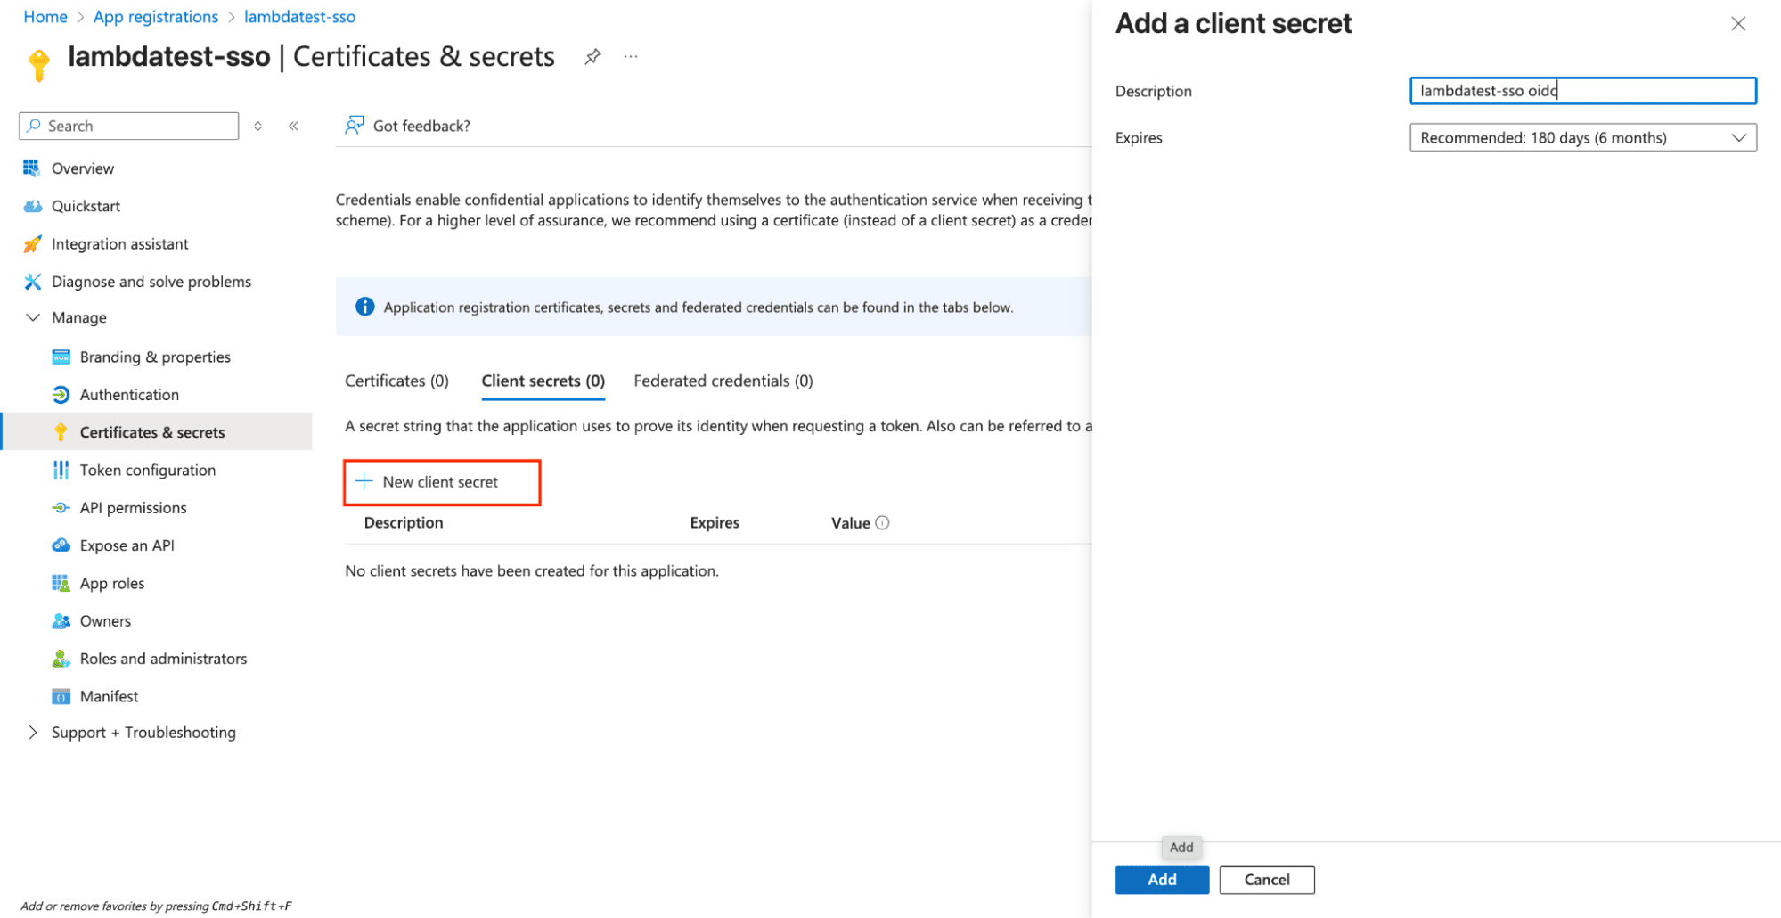Open the Authentication settings icon
Viewport: 1781px width, 918px height.
(x=60, y=394)
